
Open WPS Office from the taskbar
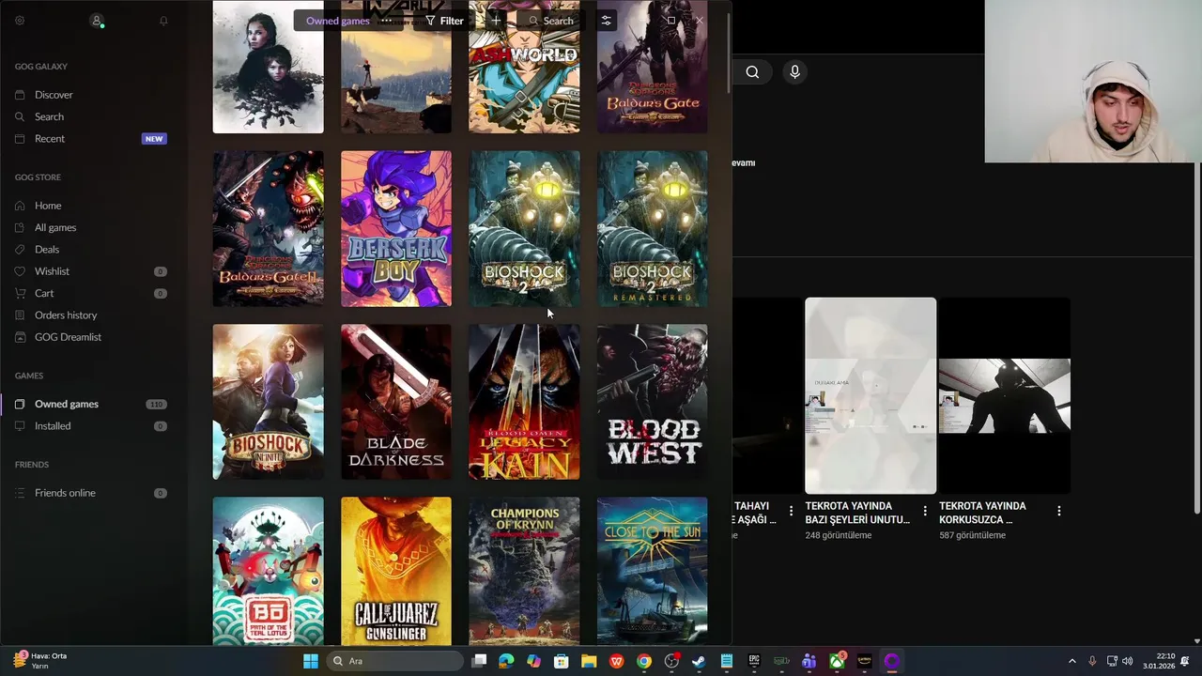tap(616, 661)
